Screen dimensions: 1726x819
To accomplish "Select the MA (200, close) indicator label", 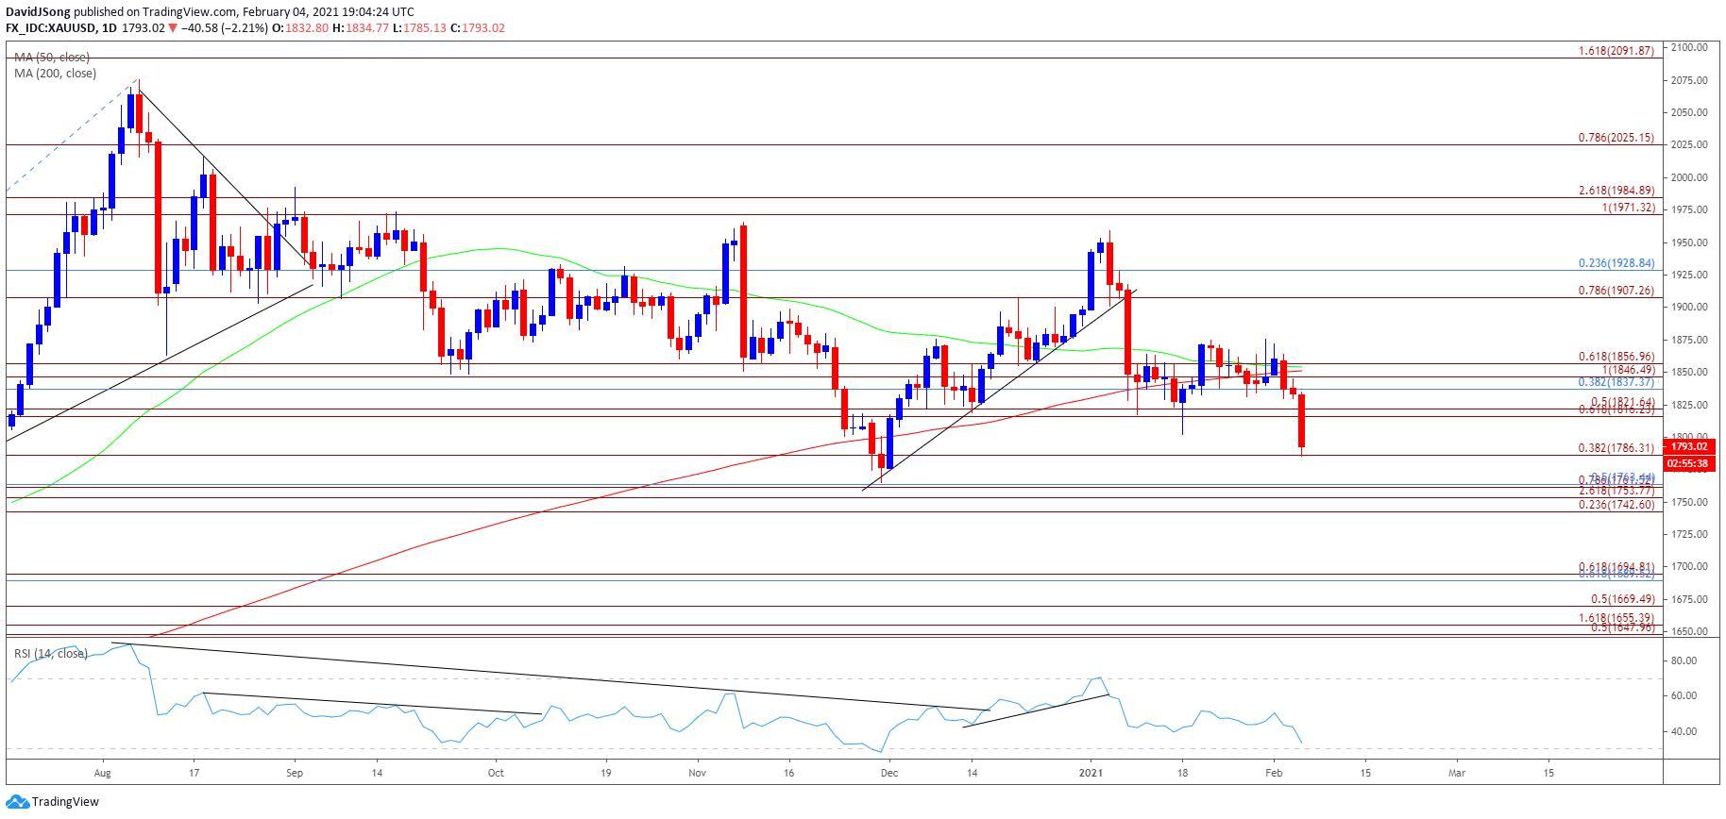I will (x=55, y=74).
